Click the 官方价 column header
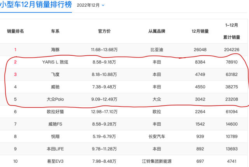 click(x=104, y=31)
